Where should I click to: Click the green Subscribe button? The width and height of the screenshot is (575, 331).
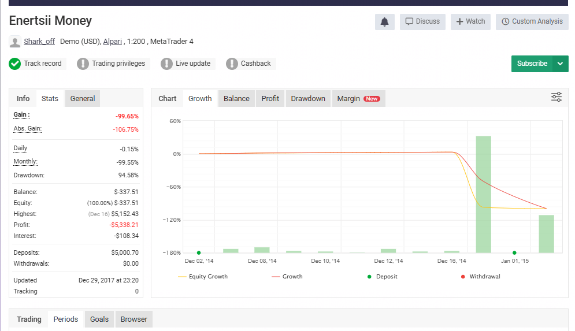click(532, 64)
